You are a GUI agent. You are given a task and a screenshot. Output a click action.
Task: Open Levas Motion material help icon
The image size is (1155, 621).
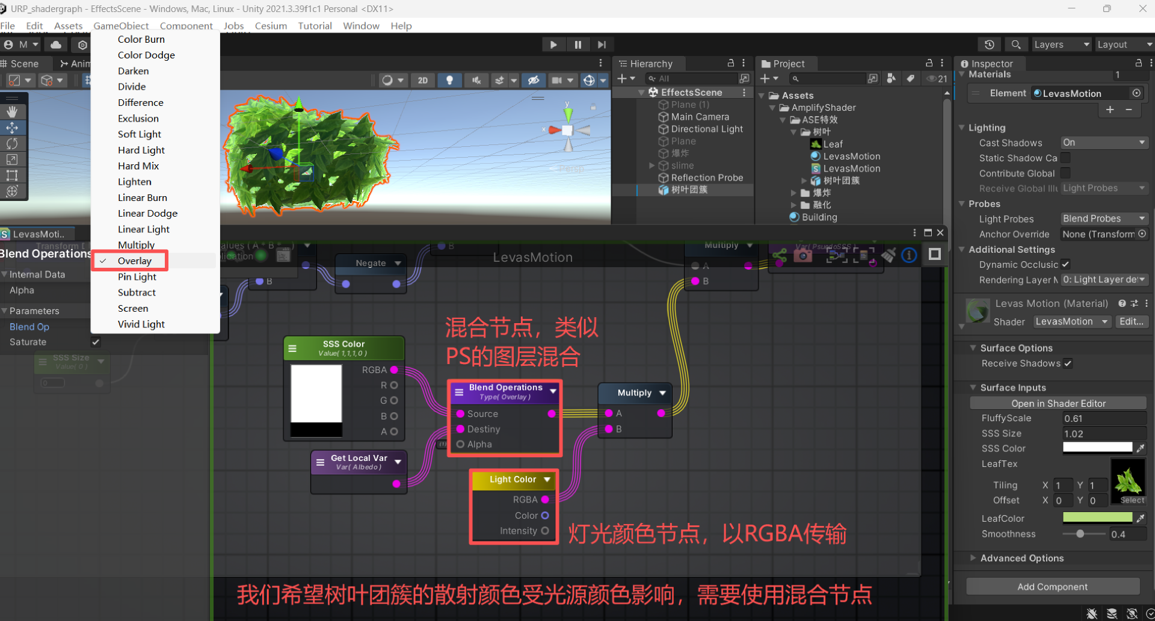pos(1122,304)
